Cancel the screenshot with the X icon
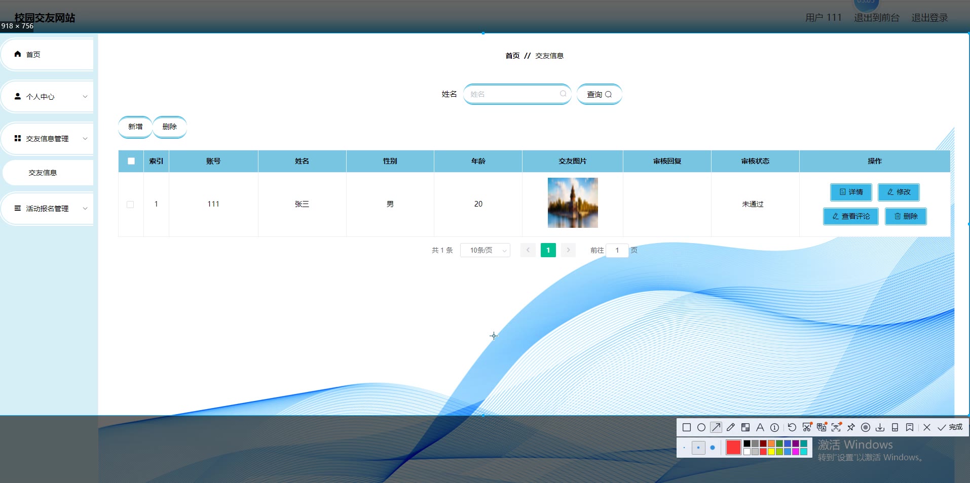The height and width of the screenshot is (483, 970). tap(927, 427)
